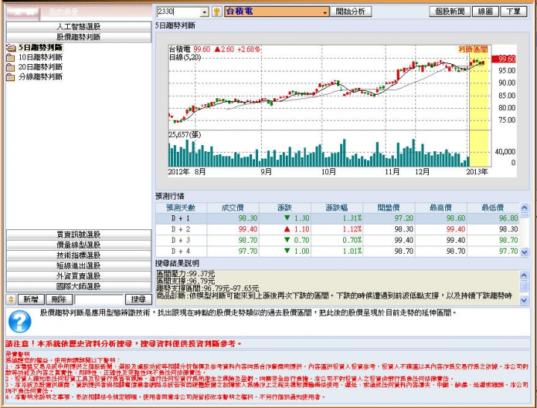This screenshot has width=537, height=408.
Task: Click the 漲跌幅 column header
Action: pos(336,208)
